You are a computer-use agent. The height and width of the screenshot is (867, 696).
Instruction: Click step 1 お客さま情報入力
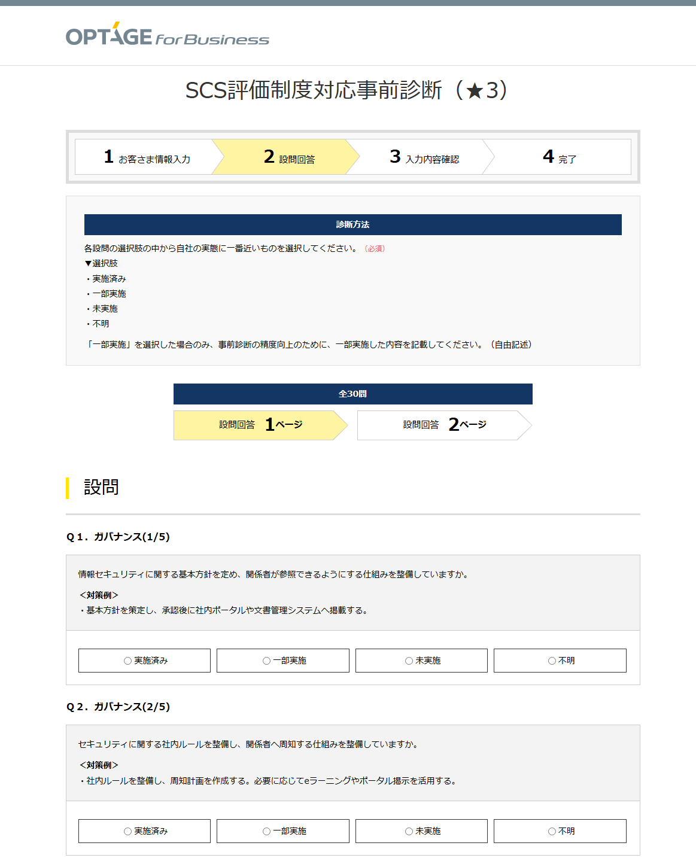point(147,157)
